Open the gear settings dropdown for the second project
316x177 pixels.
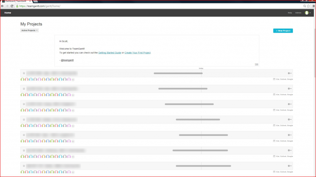pyautogui.click(x=289, y=89)
